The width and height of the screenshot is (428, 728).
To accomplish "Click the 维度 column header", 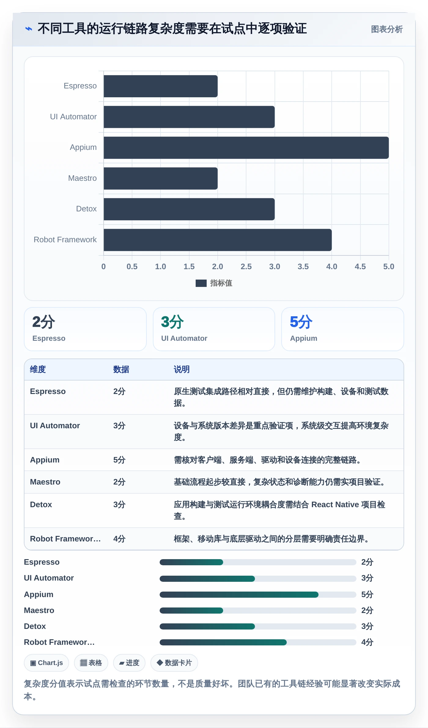I will pyautogui.click(x=38, y=370).
